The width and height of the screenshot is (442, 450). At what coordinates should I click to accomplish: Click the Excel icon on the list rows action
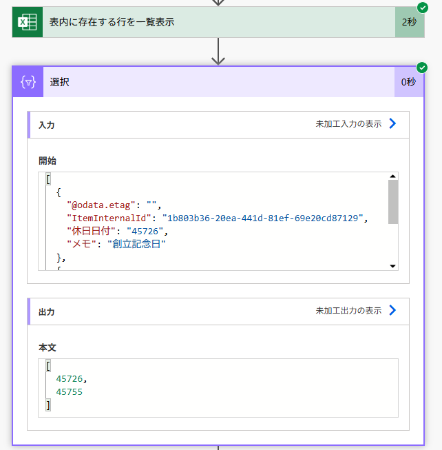click(x=28, y=22)
